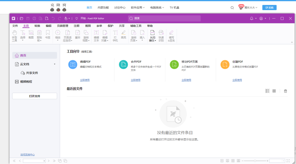Click the 书签 bookmark tool
This screenshot has width=296, height=164.
coord(48,34)
